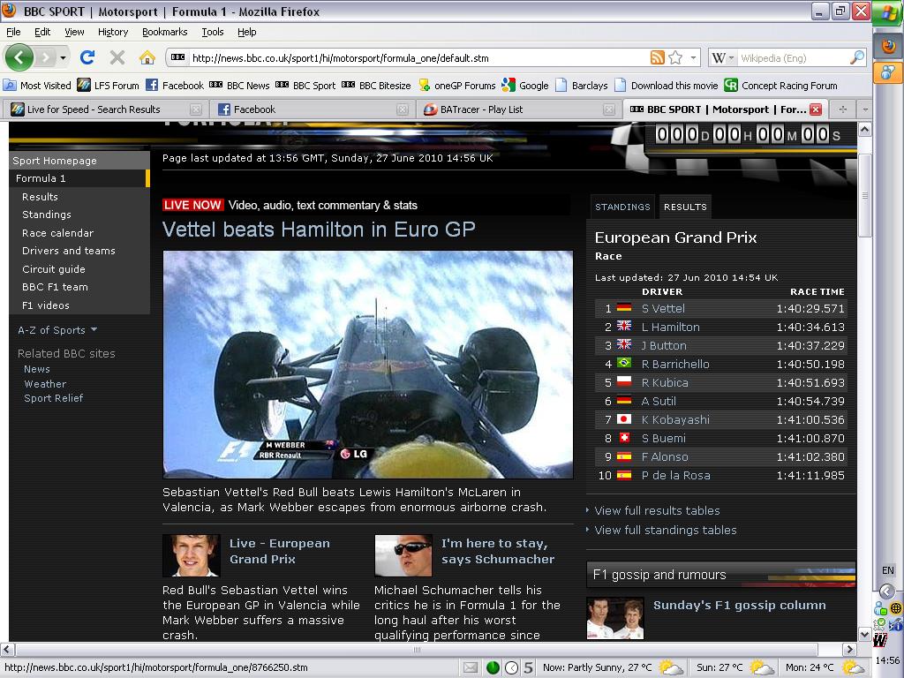The width and height of the screenshot is (904, 678).
Task: Click S Vettel in results table
Action: point(663,308)
